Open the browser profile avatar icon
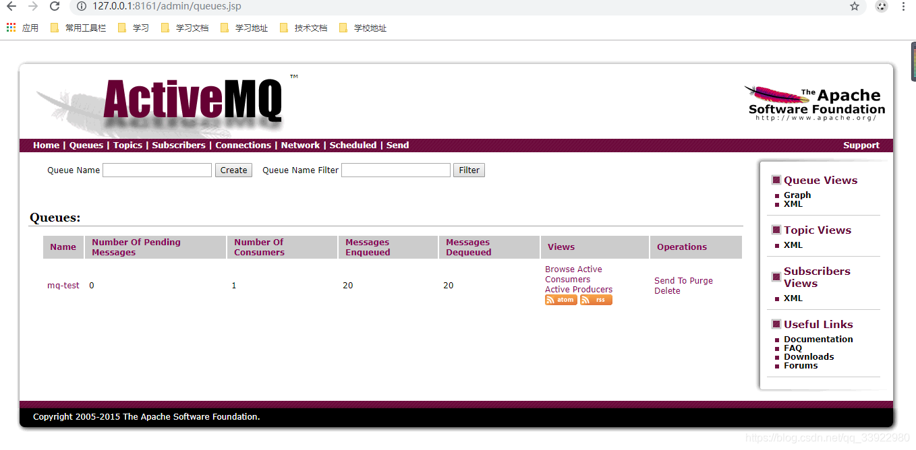This screenshot has height=450, width=916. point(882,7)
